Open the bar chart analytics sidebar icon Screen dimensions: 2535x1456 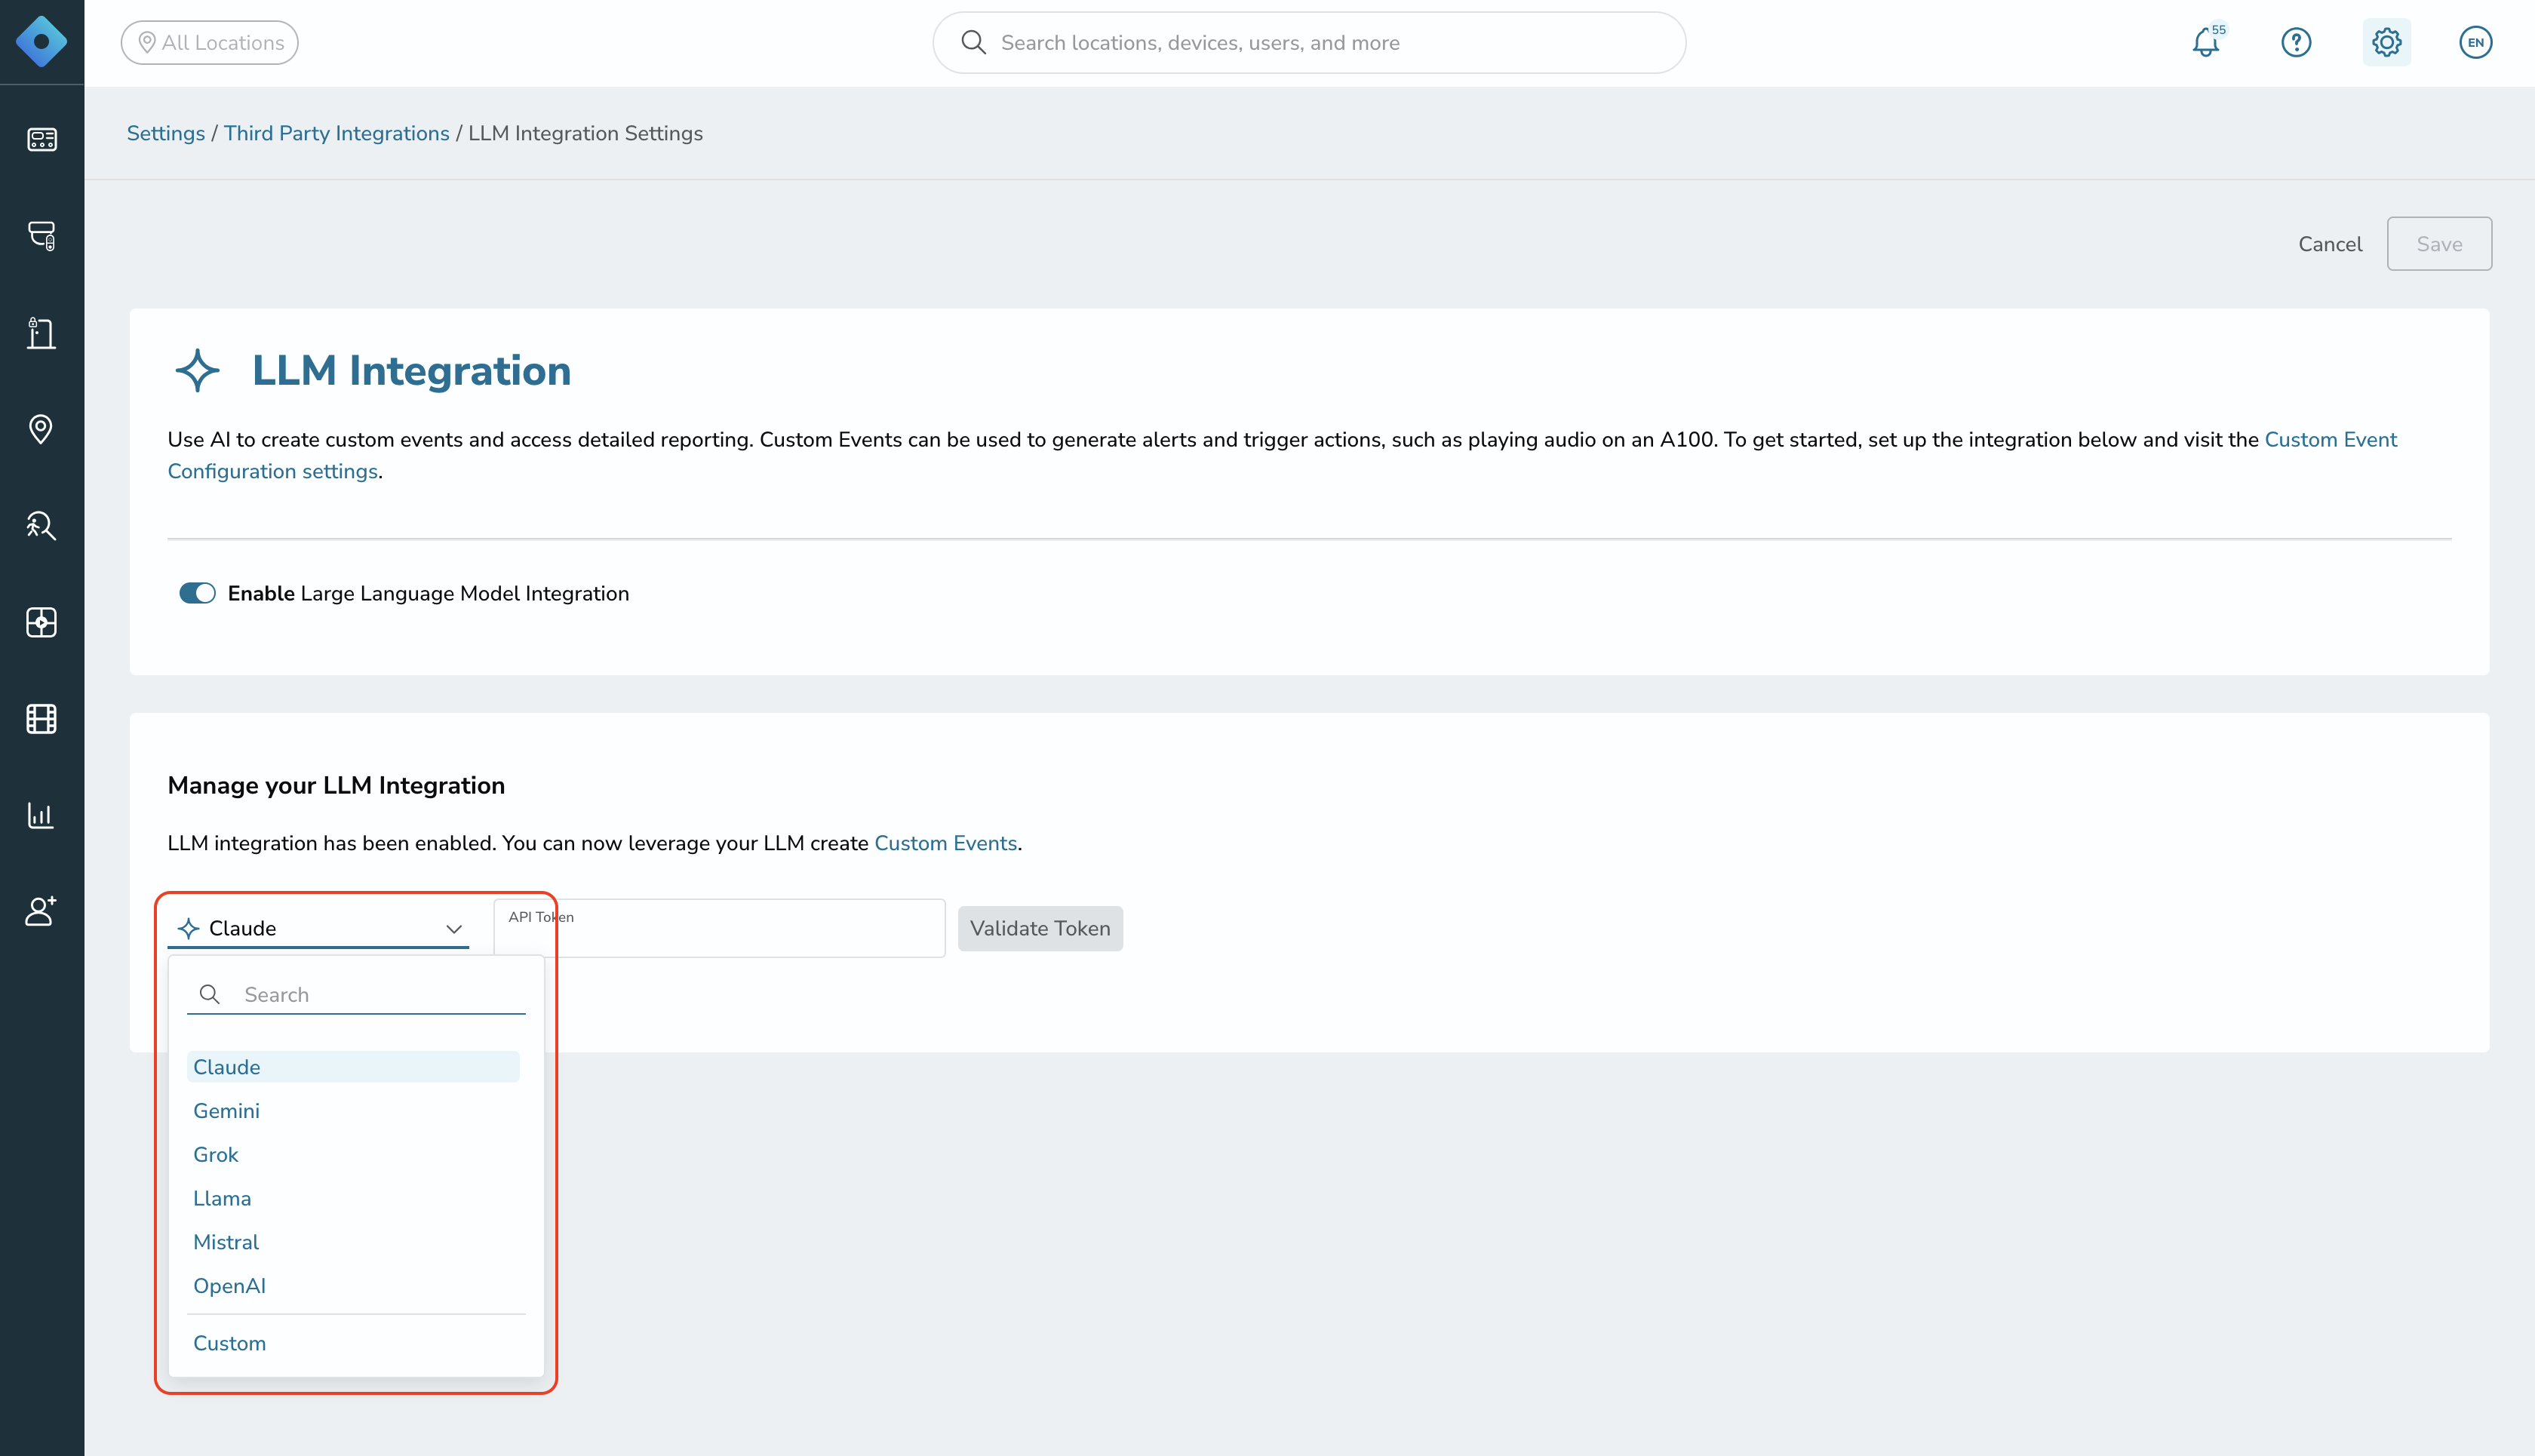click(x=41, y=815)
